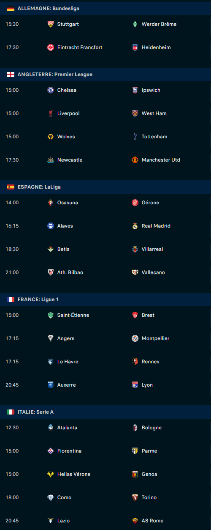
Task: Open the Ath. Bilbao vs Vallecano match row
Action: tap(105, 272)
